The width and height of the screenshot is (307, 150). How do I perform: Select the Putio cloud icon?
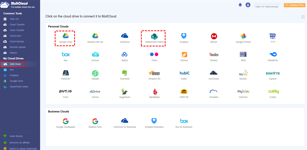click(x=65, y=91)
